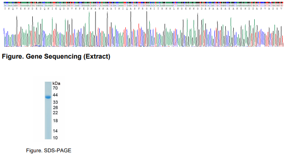Click the 22 kDa marker label
Screen dimensions: 287x156
55,113
